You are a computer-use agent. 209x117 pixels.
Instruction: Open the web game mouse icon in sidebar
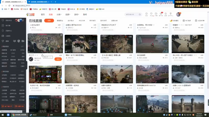pos(3,31)
